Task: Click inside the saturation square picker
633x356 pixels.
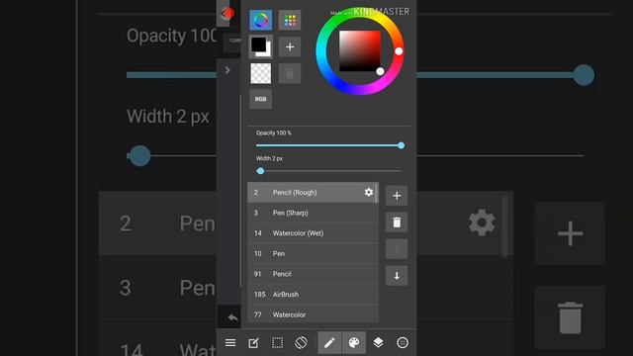Action: click(x=360, y=50)
